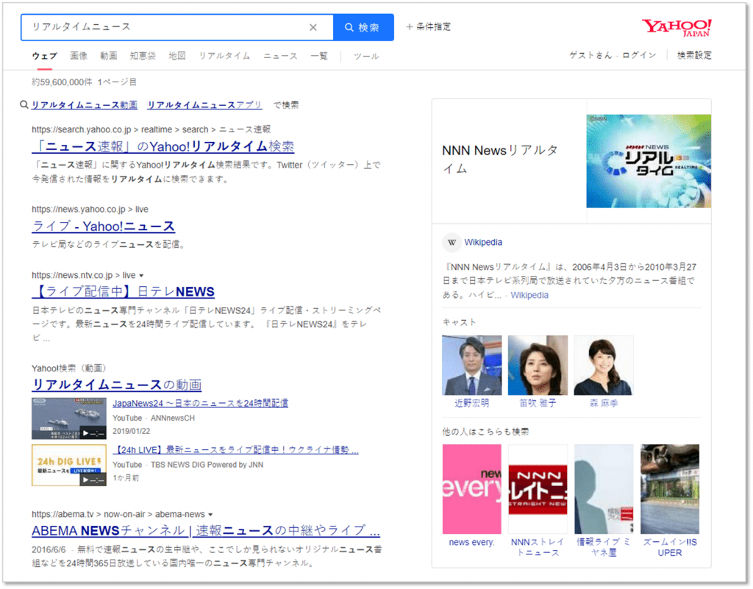Screen dimensions: 753x589
Task: Open the Wikipedia source link heading
Action: coord(483,243)
